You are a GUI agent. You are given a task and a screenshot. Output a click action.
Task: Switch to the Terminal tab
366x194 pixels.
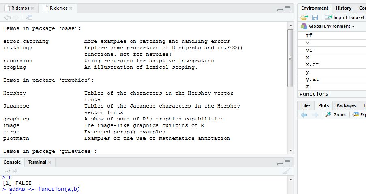tap(37, 162)
